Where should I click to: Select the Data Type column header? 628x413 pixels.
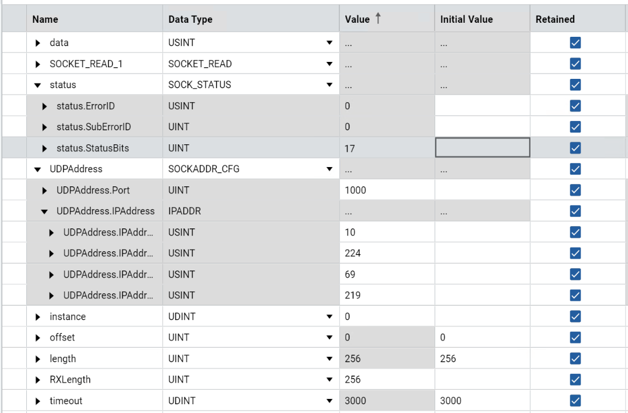coord(190,19)
